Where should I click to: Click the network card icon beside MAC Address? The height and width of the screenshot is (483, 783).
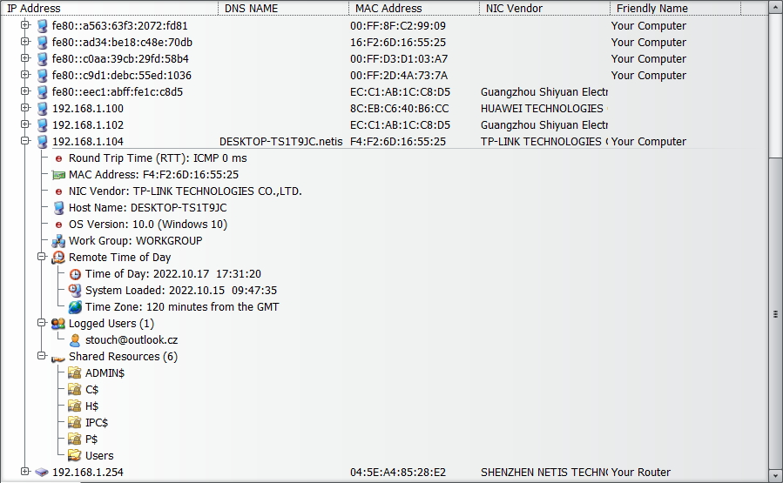pyautogui.click(x=58, y=175)
